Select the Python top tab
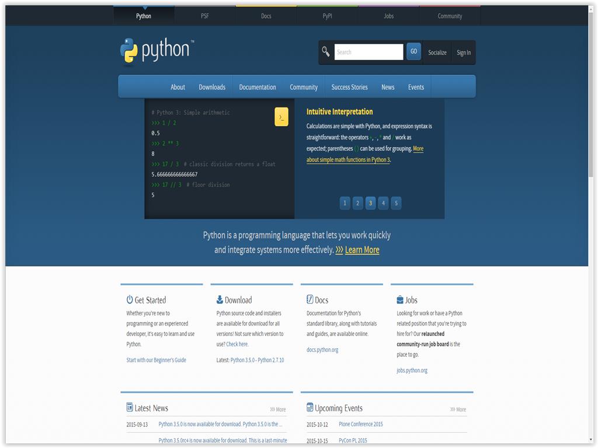 [144, 16]
